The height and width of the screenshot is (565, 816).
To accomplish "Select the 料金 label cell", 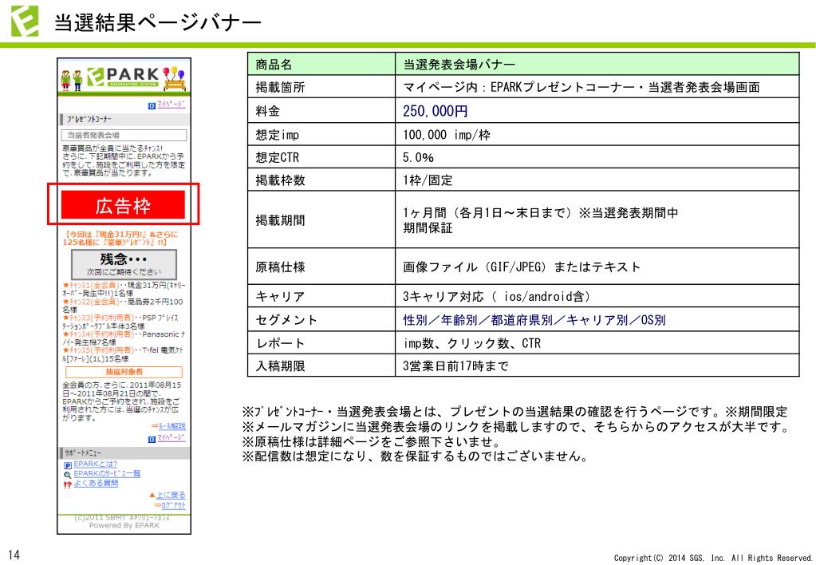I will (x=321, y=110).
